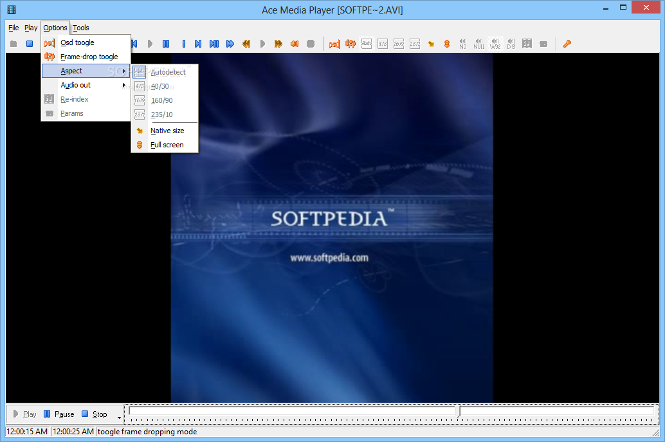665x442 pixels.
Task: Click the 4/3 aspect toolbar icon
Action: click(383, 44)
